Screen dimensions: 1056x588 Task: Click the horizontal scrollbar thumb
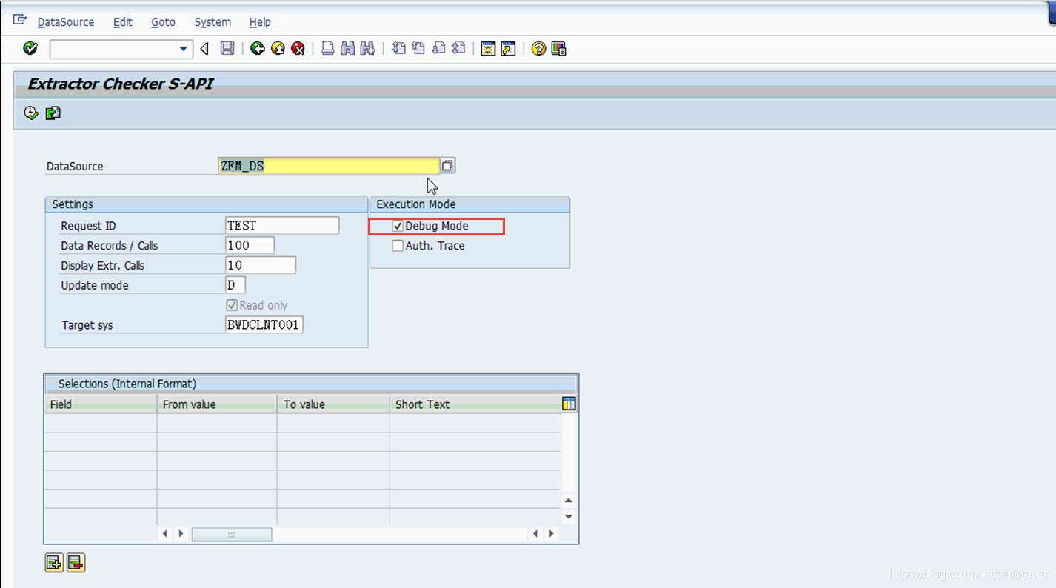coord(232,534)
